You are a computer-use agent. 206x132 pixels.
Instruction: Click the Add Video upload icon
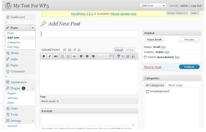(x=69, y=50)
